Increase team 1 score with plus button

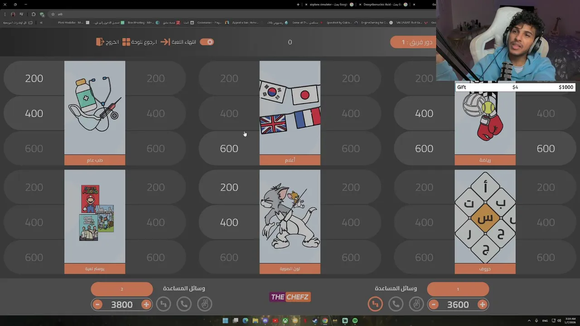click(482, 305)
